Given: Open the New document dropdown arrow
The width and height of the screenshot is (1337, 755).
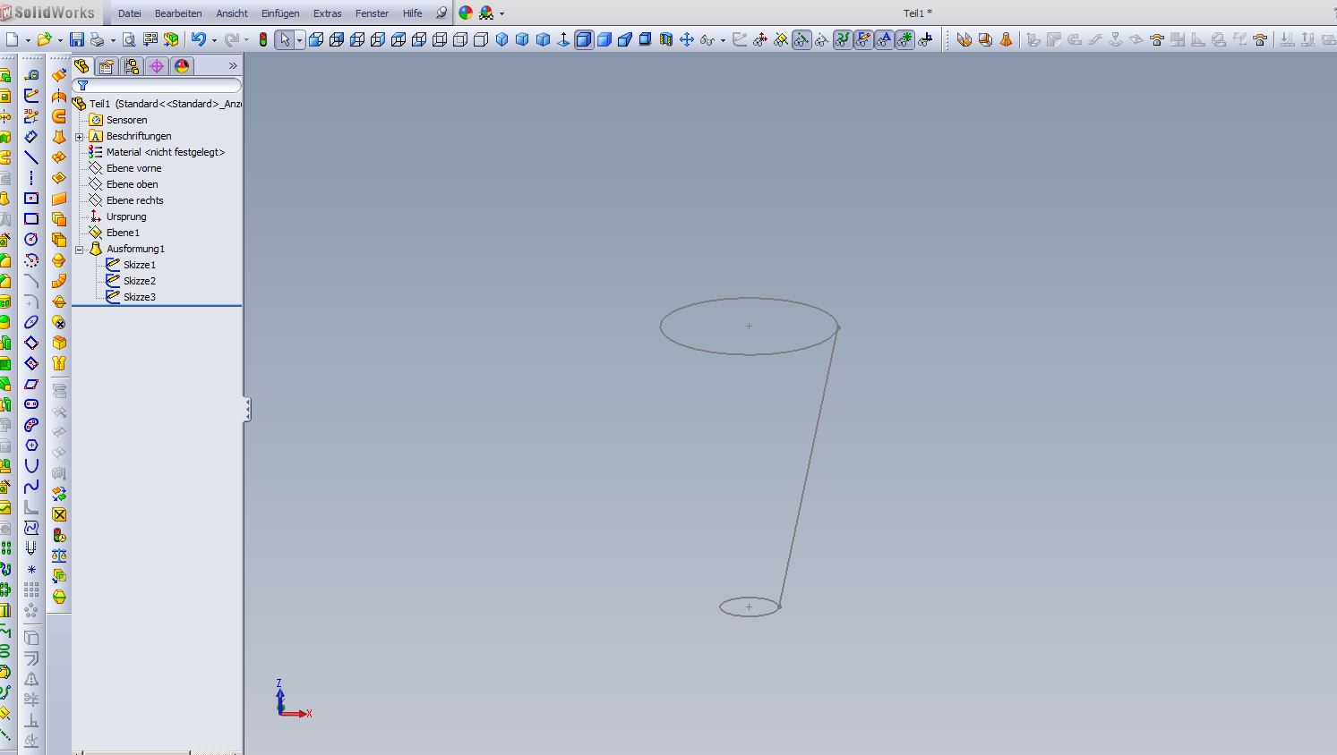Looking at the screenshot, I should click(28, 40).
